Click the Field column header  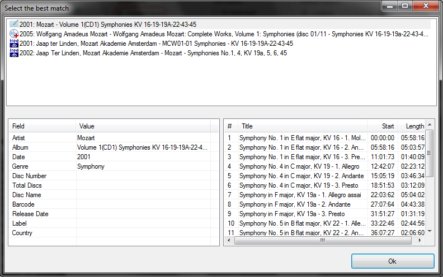[43, 126]
